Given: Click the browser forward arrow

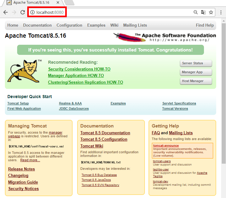Looking at the screenshot, I should [14, 12].
